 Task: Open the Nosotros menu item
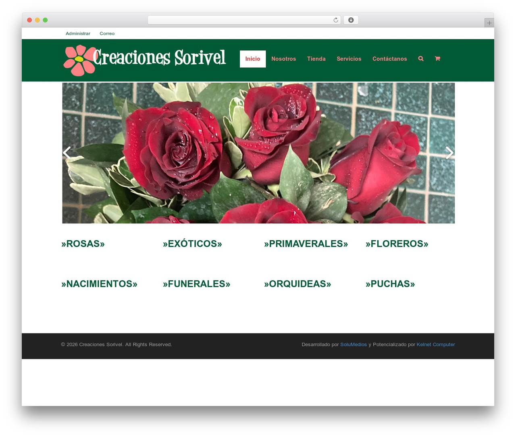(x=284, y=59)
